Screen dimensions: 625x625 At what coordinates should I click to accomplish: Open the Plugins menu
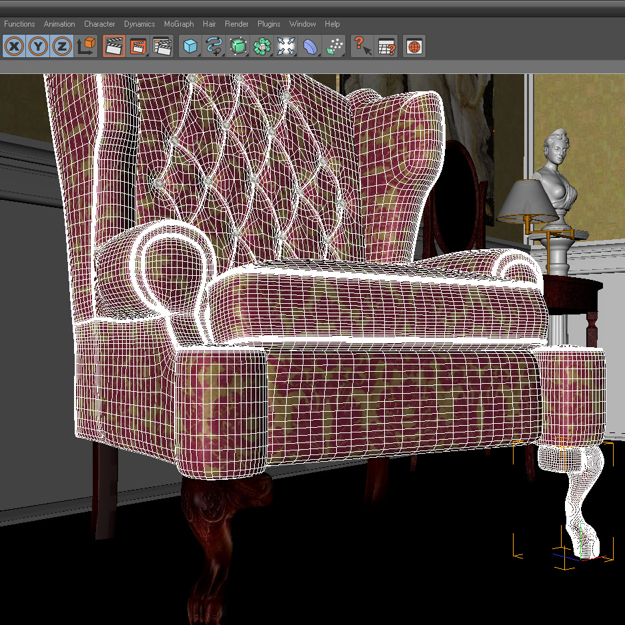click(x=269, y=24)
